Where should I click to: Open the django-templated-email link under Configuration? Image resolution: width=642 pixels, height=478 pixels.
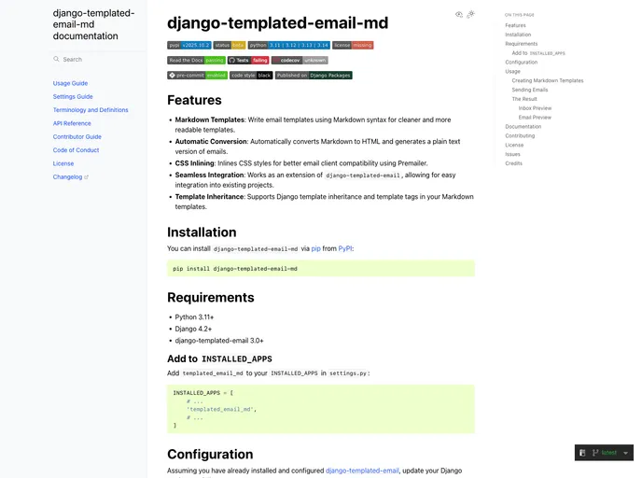(x=362, y=471)
